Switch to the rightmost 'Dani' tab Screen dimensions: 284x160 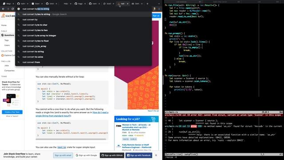pyautogui.click(x=137, y=4)
